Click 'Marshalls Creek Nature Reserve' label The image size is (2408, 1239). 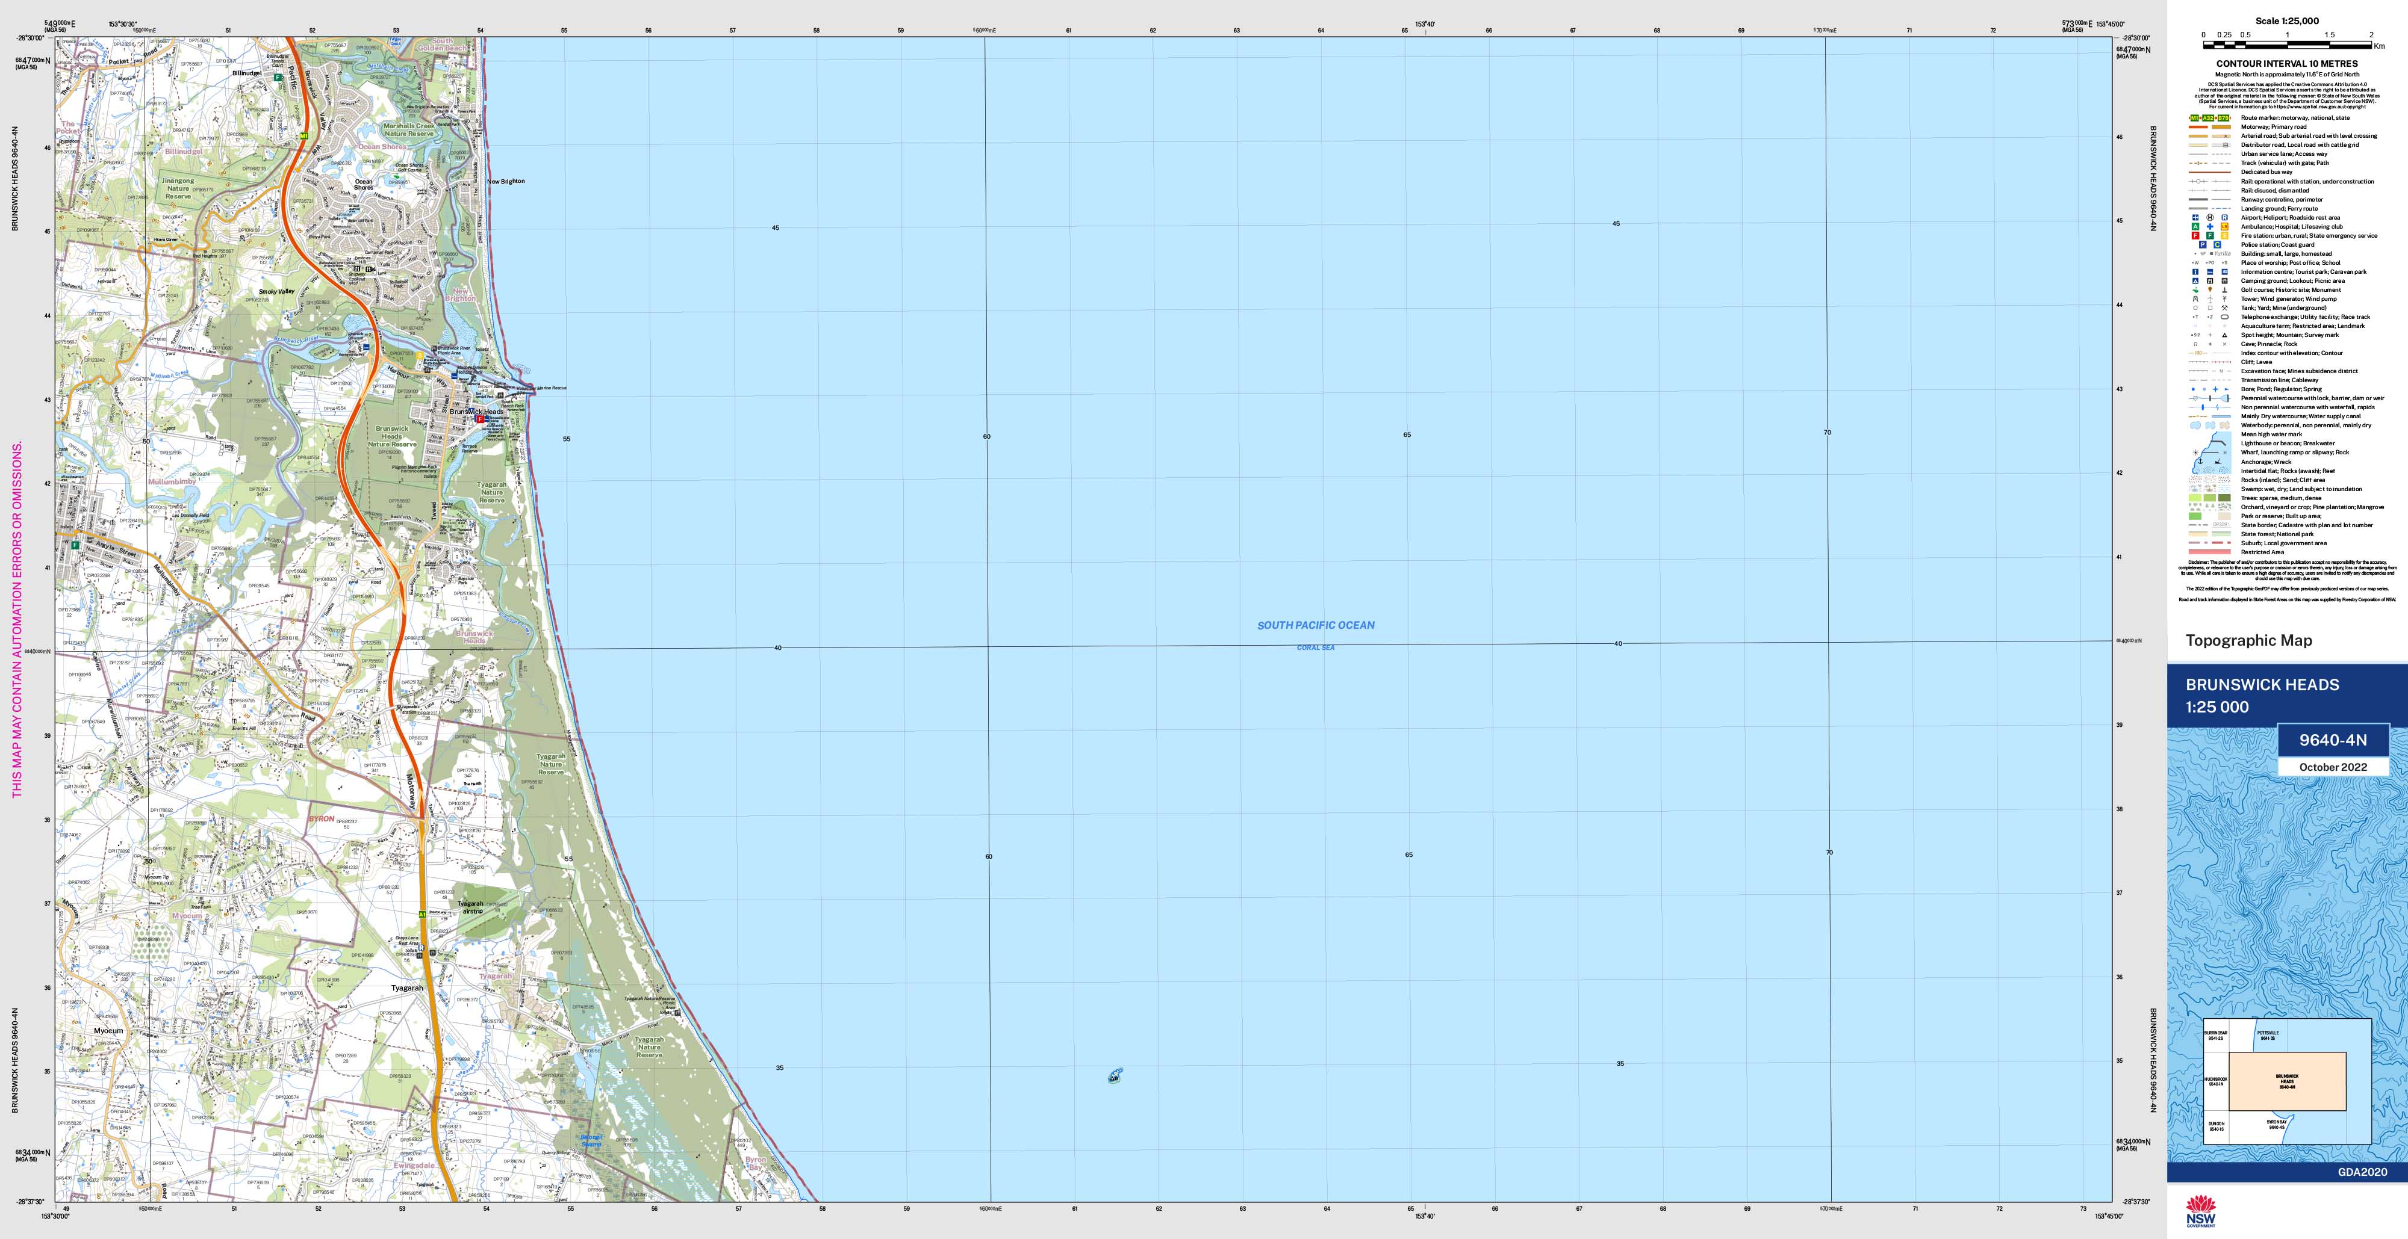coord(408,130)
